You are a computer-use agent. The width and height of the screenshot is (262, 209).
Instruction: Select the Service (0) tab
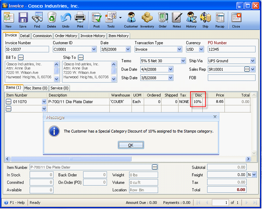[x=59, y=88]
